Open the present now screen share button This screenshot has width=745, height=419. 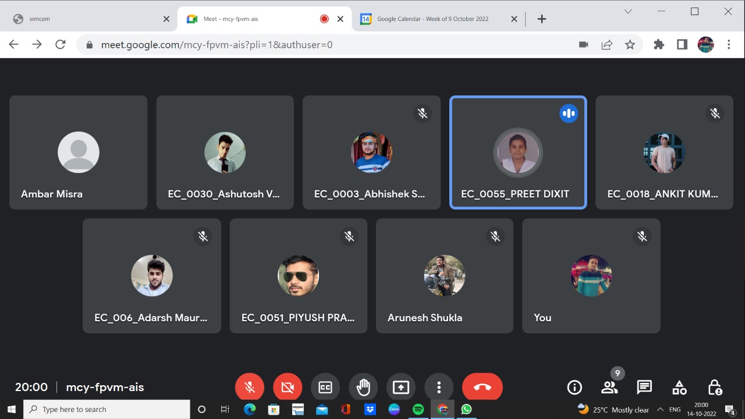[x=401, y=388]
